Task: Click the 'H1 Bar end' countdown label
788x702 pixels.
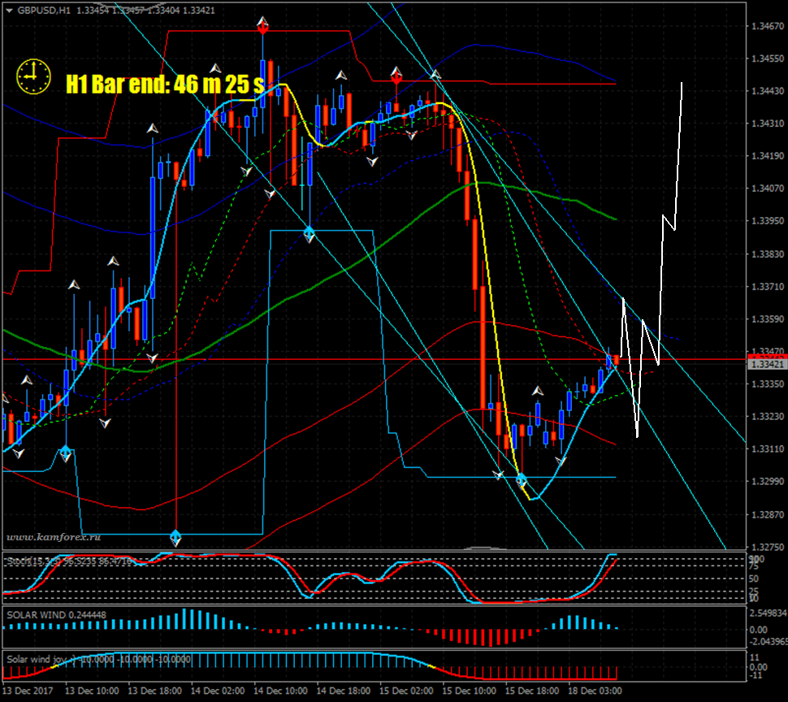Action: (x=165, y=84)
